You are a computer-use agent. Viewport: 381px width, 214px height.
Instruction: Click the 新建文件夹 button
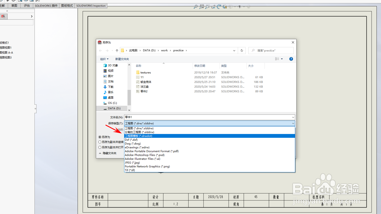click(122, 59)
